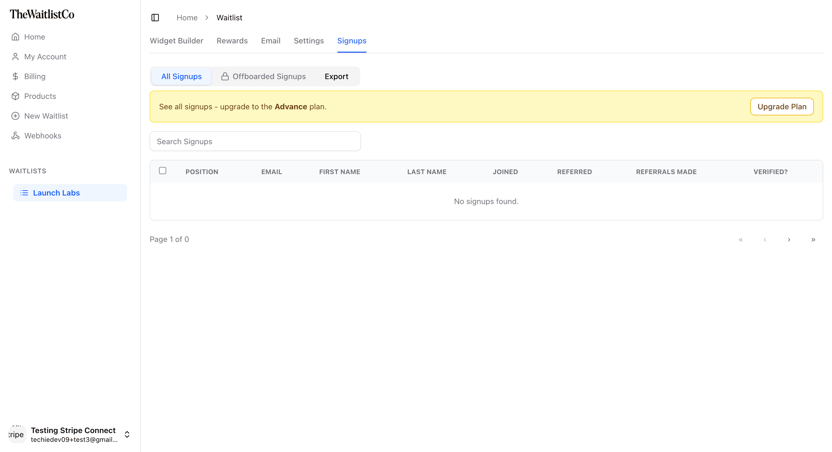Jump to first page of signups
Image resolution: width=832 pixels, height=452 pixels.
pyautogui.click(x=740, y=239)
